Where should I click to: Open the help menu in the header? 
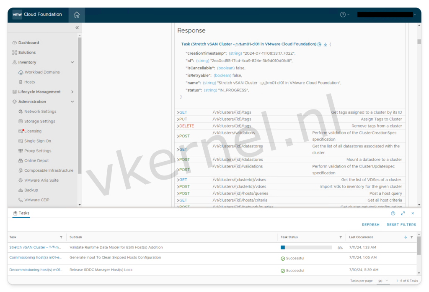point(344,15)
